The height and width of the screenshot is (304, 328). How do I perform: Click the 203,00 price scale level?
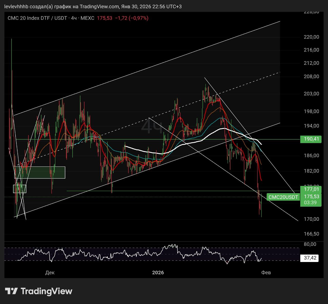click(311, 94)
